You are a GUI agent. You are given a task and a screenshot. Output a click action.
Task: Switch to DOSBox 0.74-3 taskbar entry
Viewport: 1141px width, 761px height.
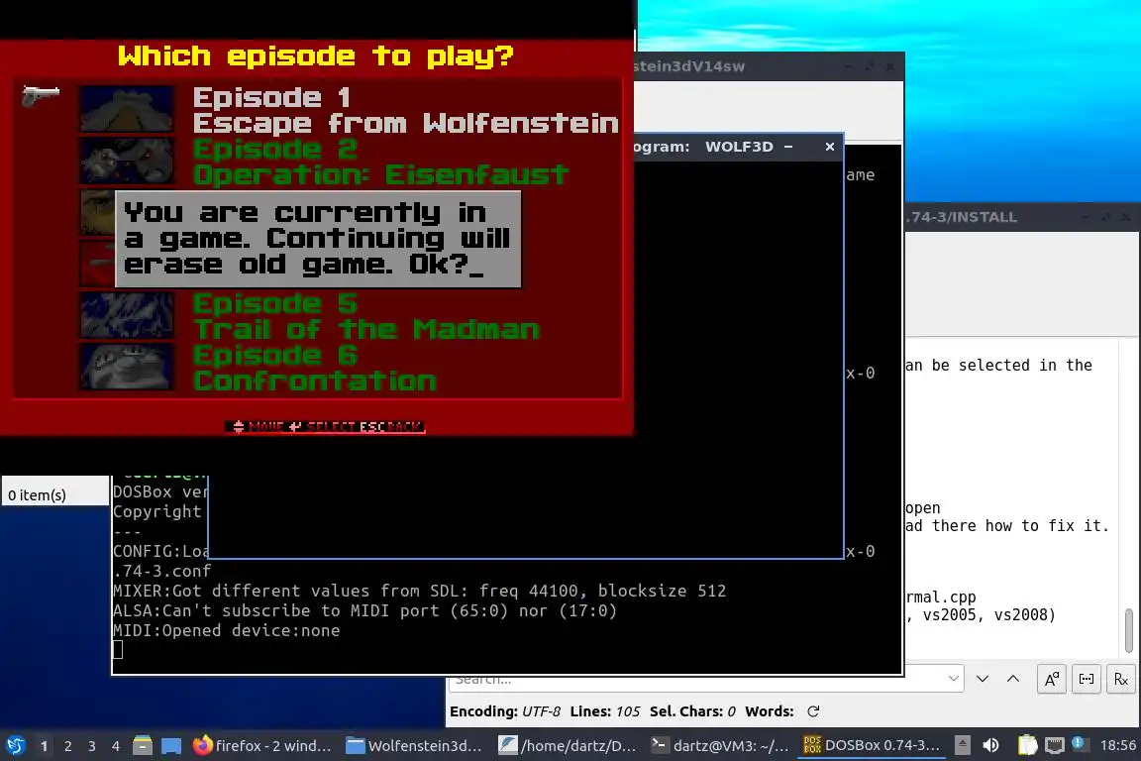pos(872,745)
